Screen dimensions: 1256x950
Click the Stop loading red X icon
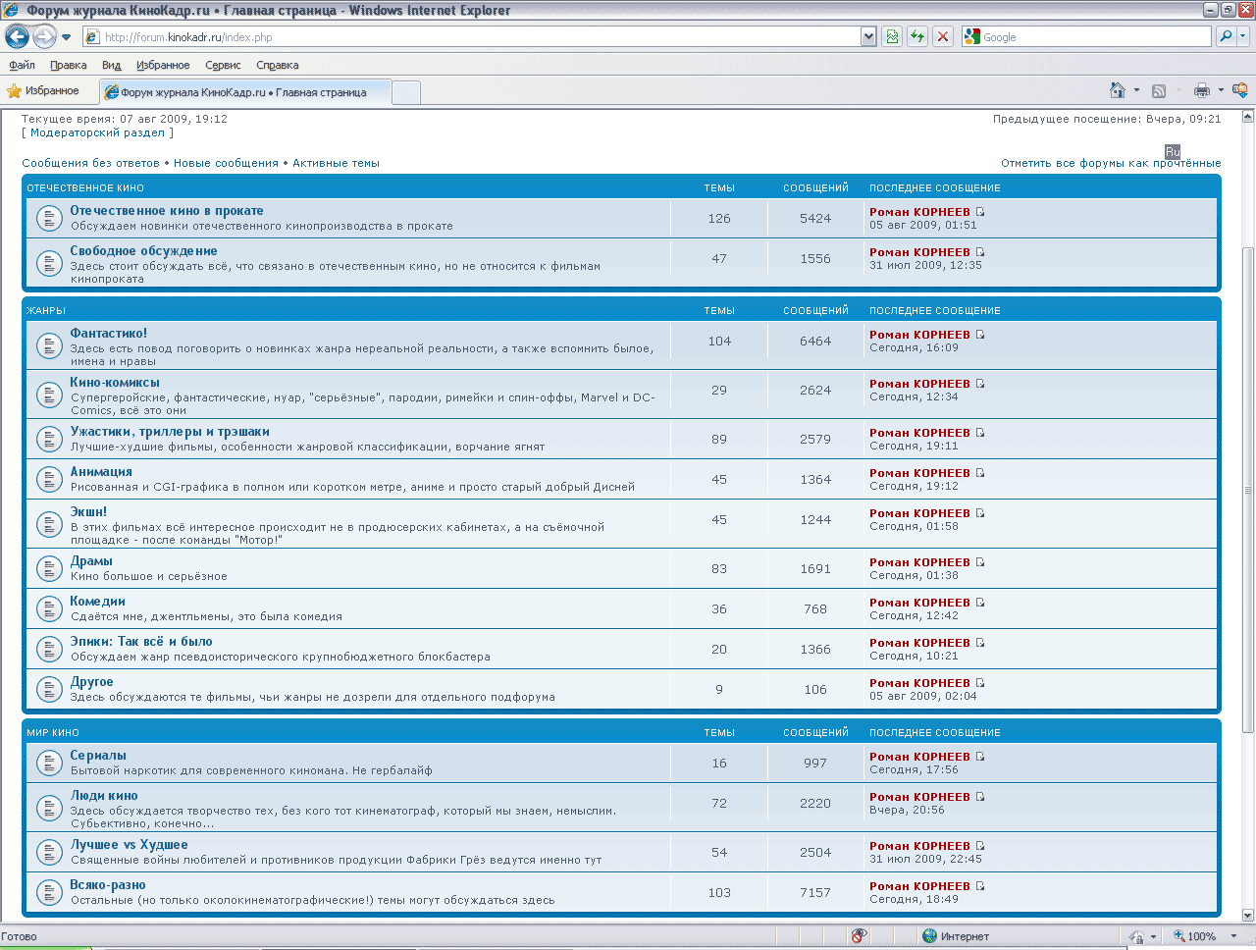point(943,37)
